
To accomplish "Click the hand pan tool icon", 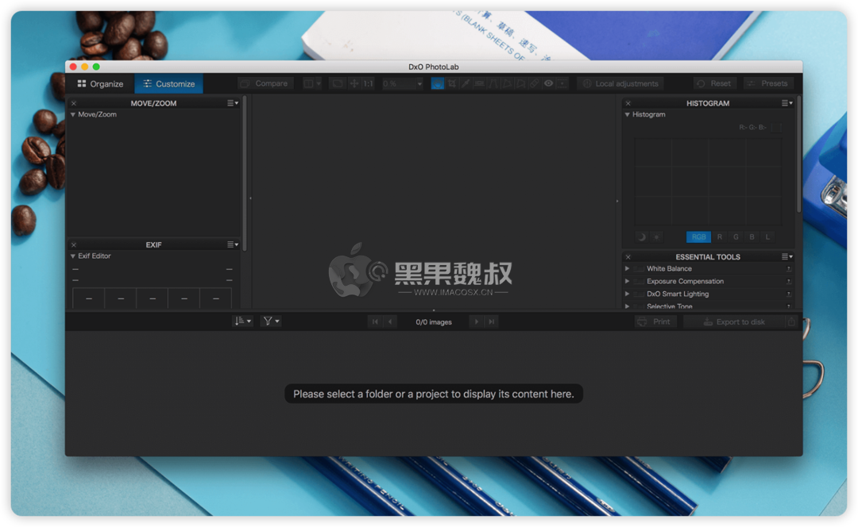I will click(438, 83).
